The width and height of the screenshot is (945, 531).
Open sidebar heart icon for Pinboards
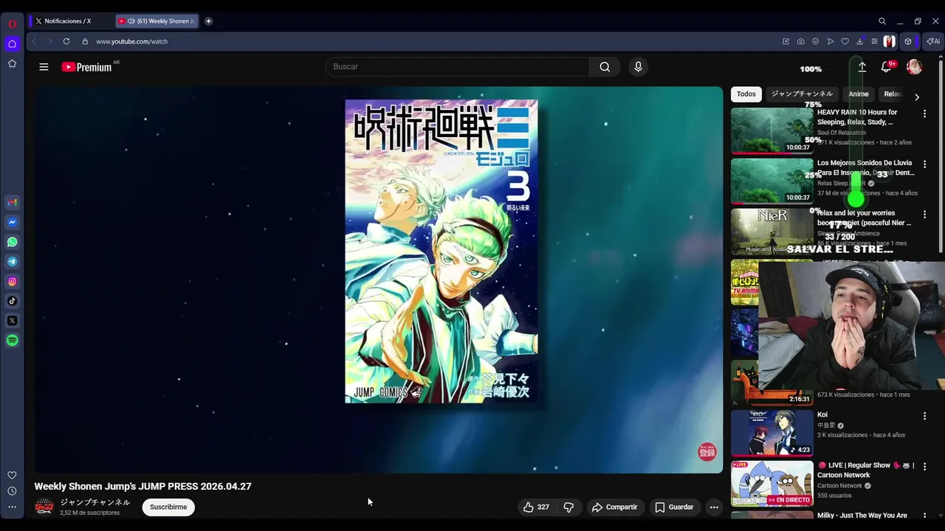[12, 475]
